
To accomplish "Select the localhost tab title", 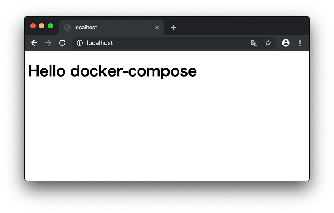I will tap(85, 28).
